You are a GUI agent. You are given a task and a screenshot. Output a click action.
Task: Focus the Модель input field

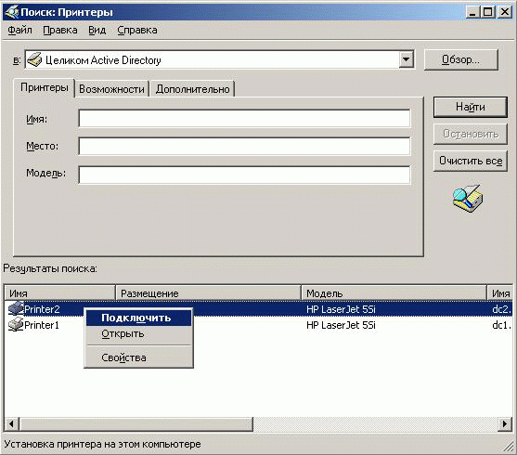[244, 175]
